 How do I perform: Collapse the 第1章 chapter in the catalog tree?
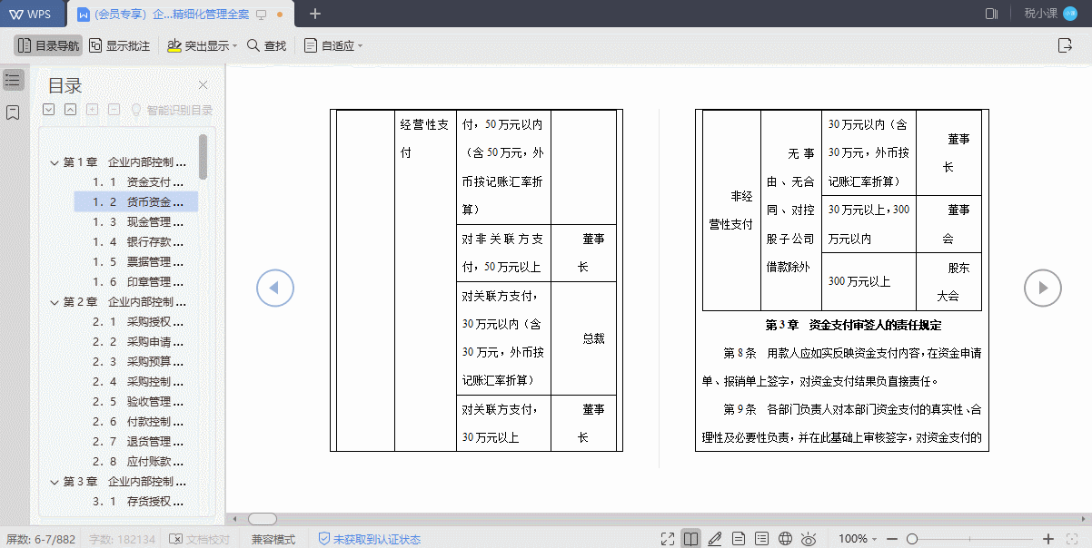(53, 165)
